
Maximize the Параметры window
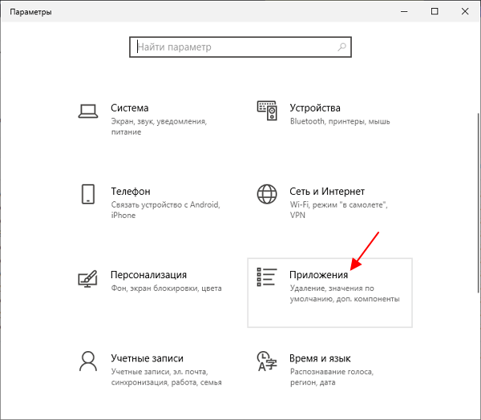point(435,12)
